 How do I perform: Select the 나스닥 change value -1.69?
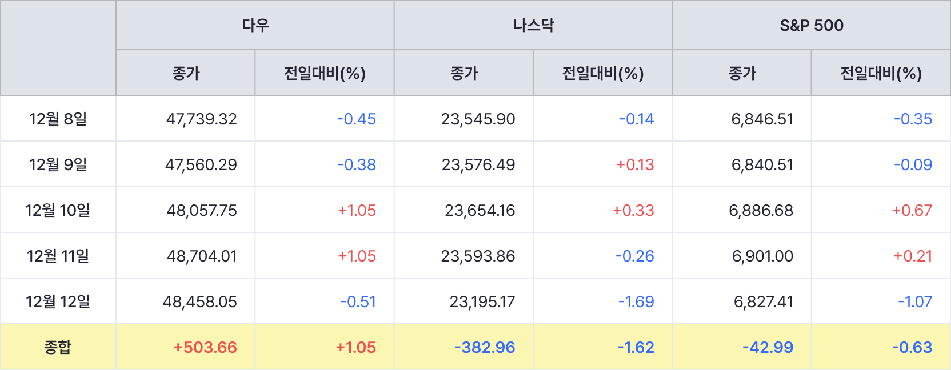coord(636,301)
